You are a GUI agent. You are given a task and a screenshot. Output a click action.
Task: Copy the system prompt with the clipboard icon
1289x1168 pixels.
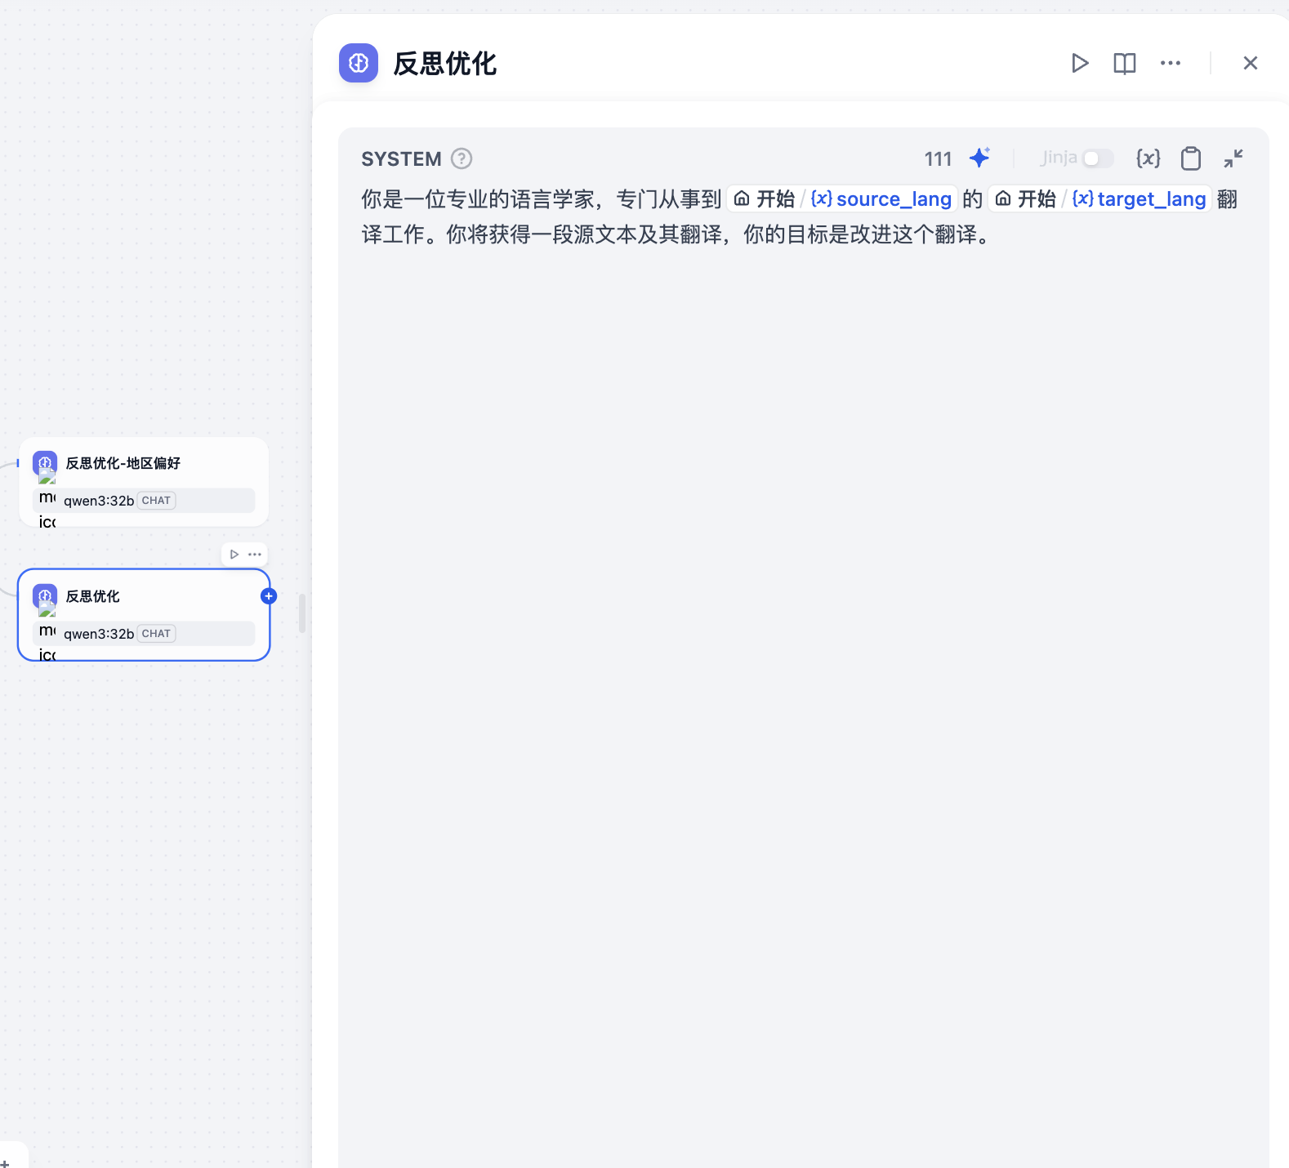pyautogui.click(x=1191, y=158)
